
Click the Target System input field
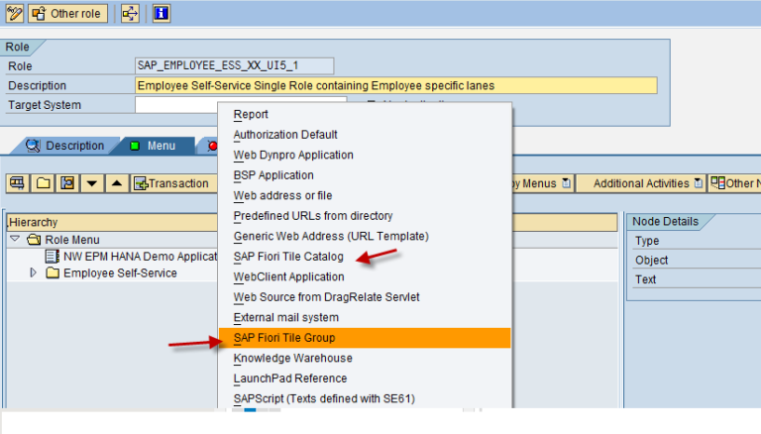tap(176, 105)
